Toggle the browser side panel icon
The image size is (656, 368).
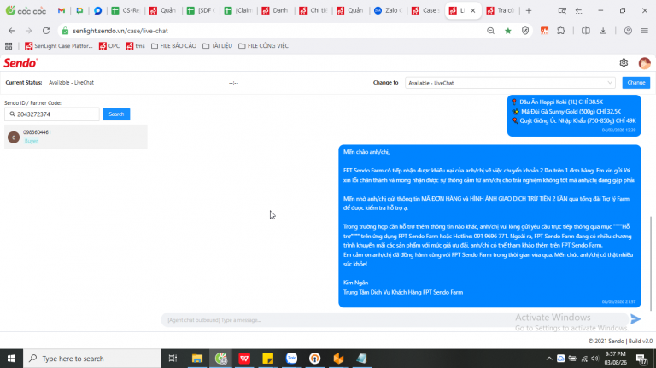586,31
